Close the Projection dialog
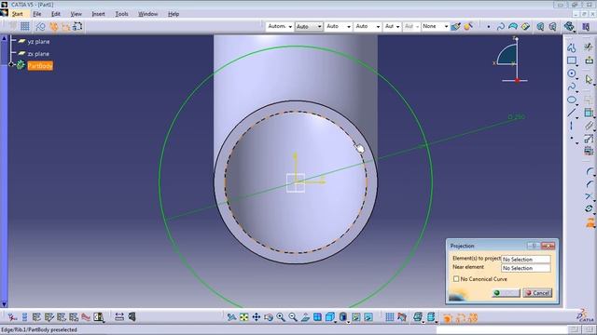The height and width of the screenshot is (335, 597). pos(548,246)
